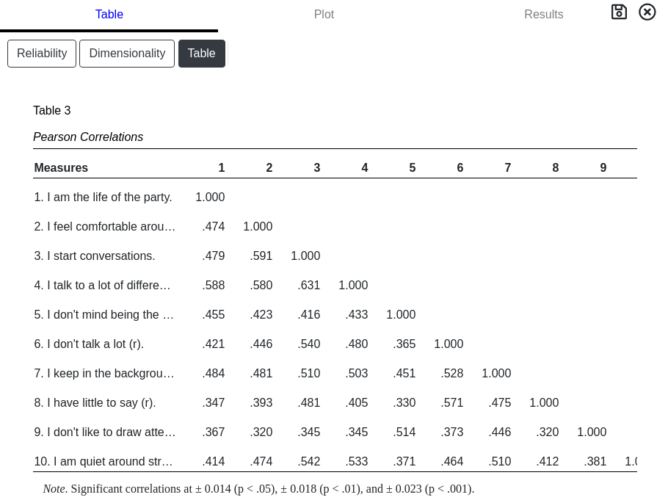Viewport: 657px width, 500px height.
Task: Select the Table tab at the top
Action: [109, 14]
